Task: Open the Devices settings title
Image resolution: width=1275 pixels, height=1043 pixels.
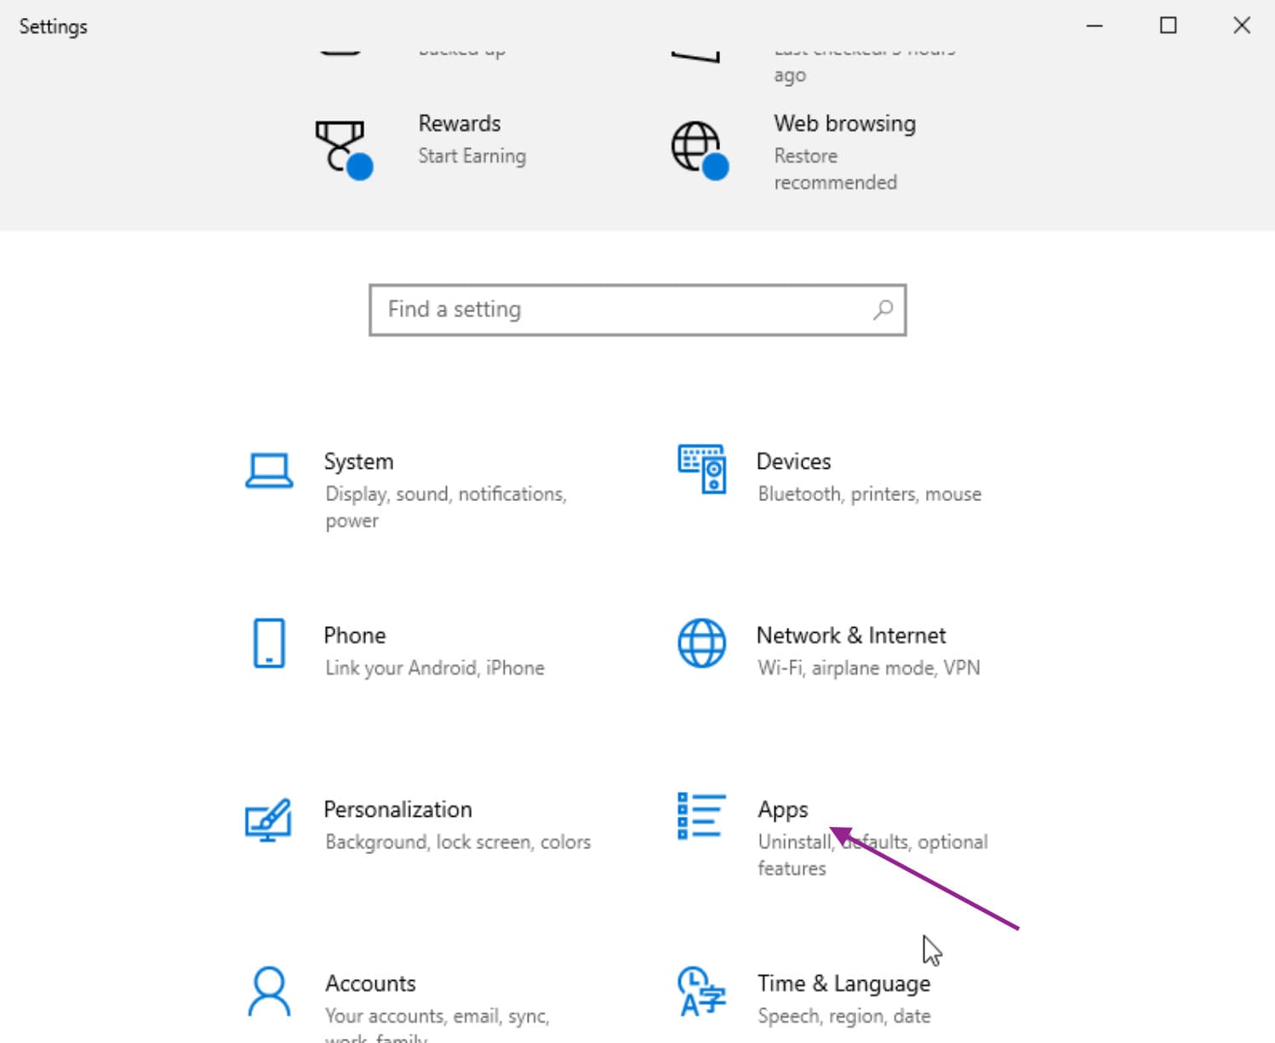Action: coord(793,461)
